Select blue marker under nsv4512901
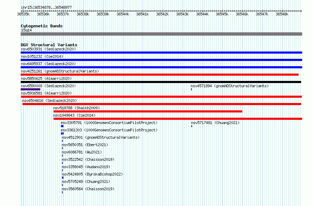This screenshot has width=312, height=206. [62, 141]
